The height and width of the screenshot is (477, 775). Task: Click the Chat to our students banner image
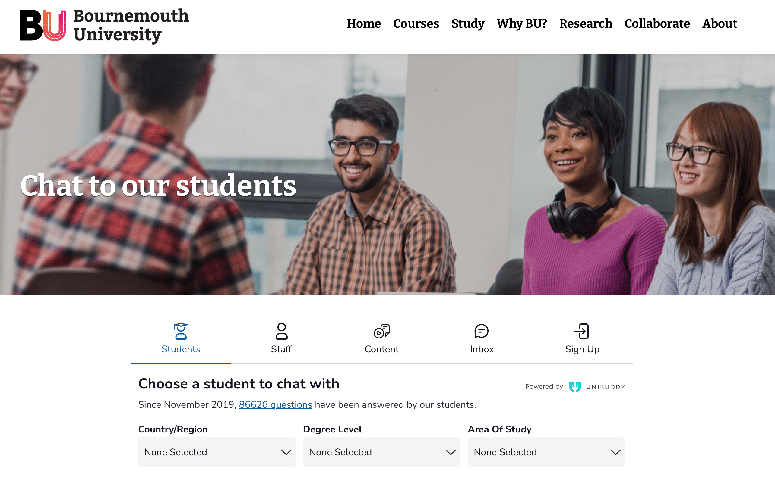(387, 174)
